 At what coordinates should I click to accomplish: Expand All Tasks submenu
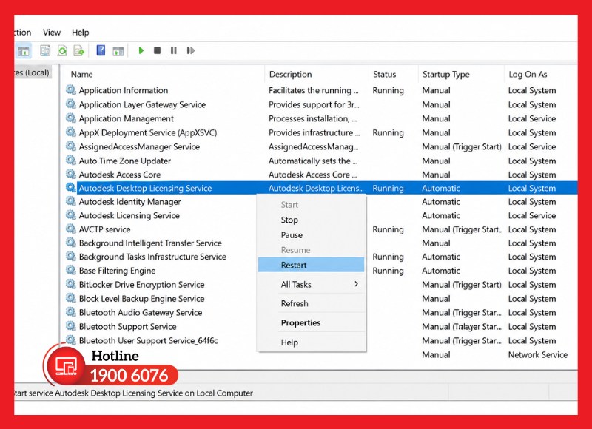[312, 284]
